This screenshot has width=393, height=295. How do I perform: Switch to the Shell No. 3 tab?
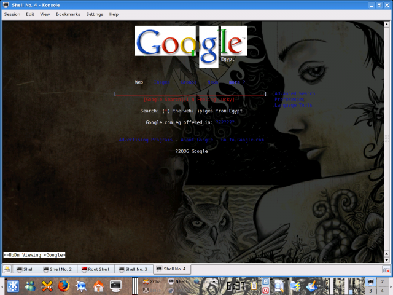tap(133, 269)
